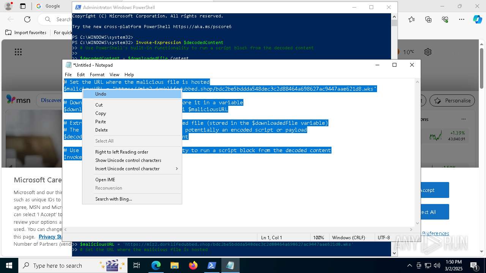Click the Edge address bar search icon
The image size is (486, 273).
click(48, 19)
